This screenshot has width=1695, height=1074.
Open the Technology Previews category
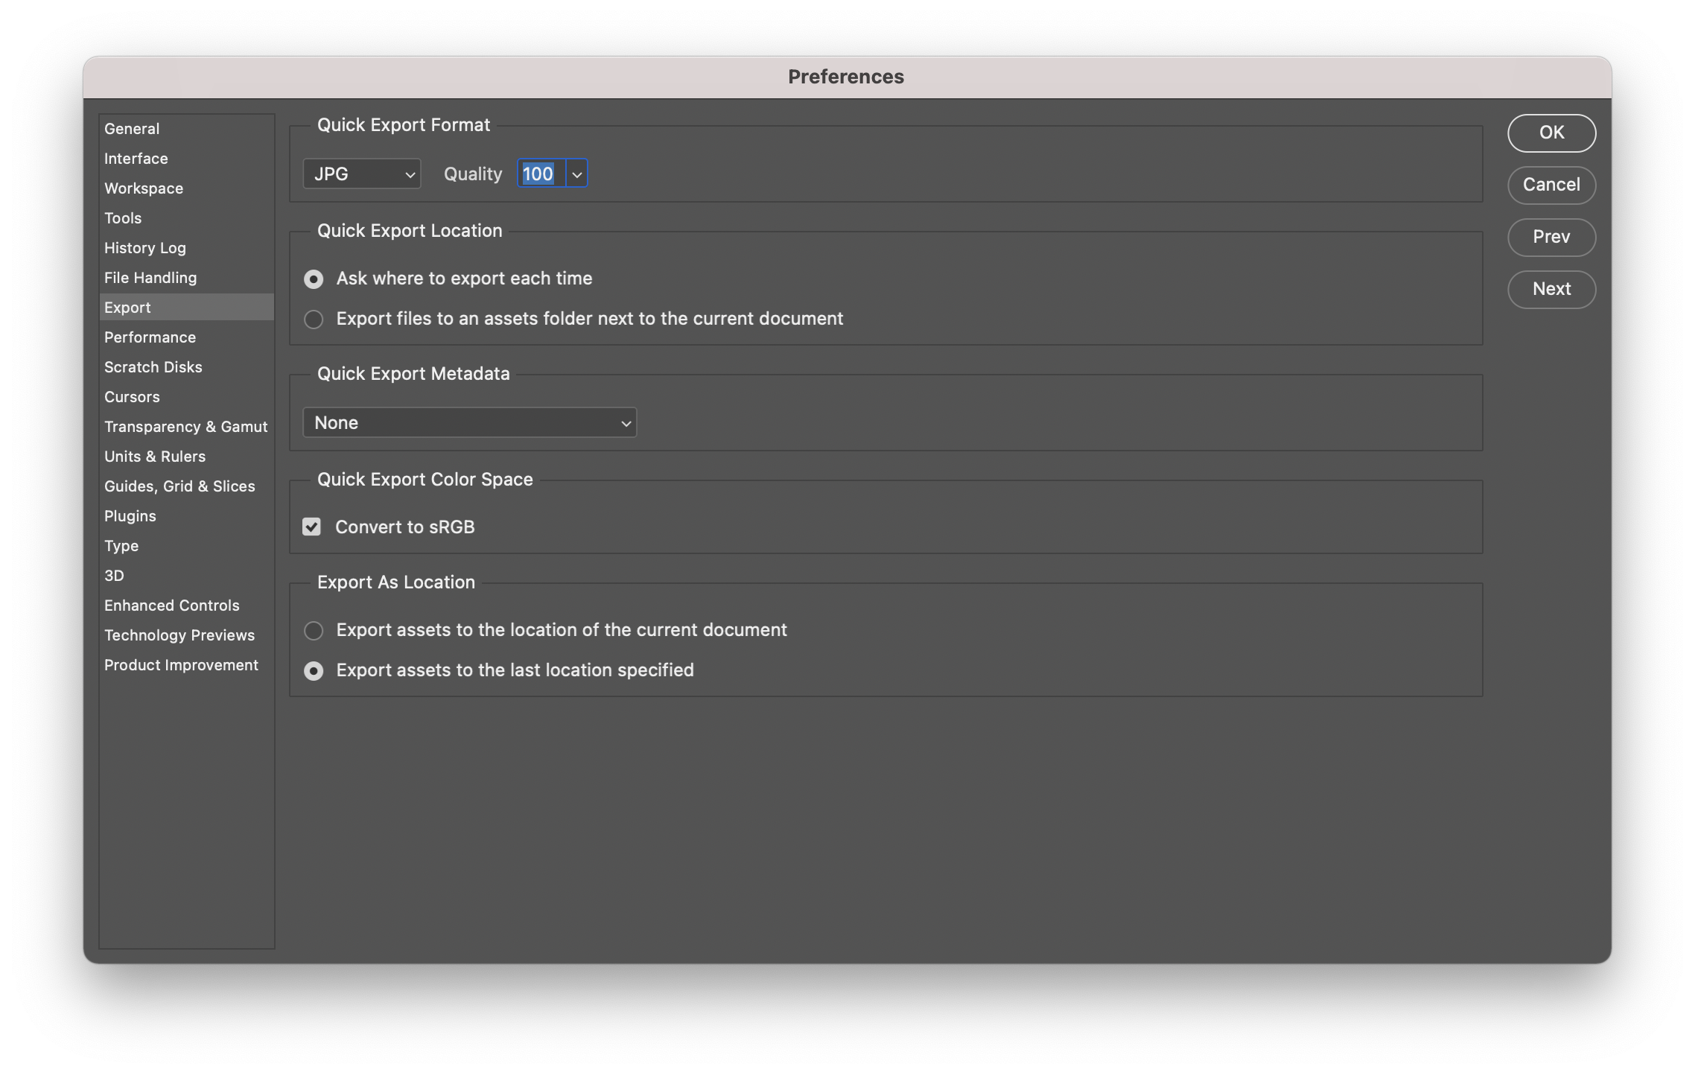[x=179, y=635]
